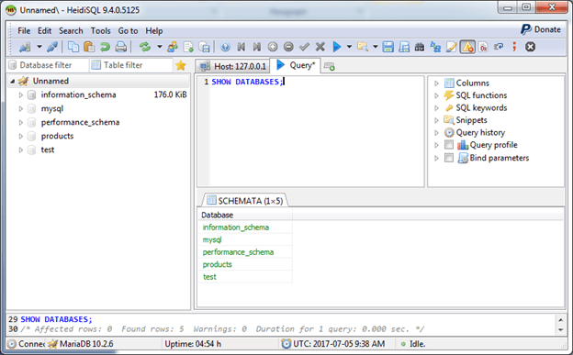Image resolution: width=573 pixels, height=355 pixels.
Task: Expand the SQL functions helper node
Action: [x=436, y=95]
